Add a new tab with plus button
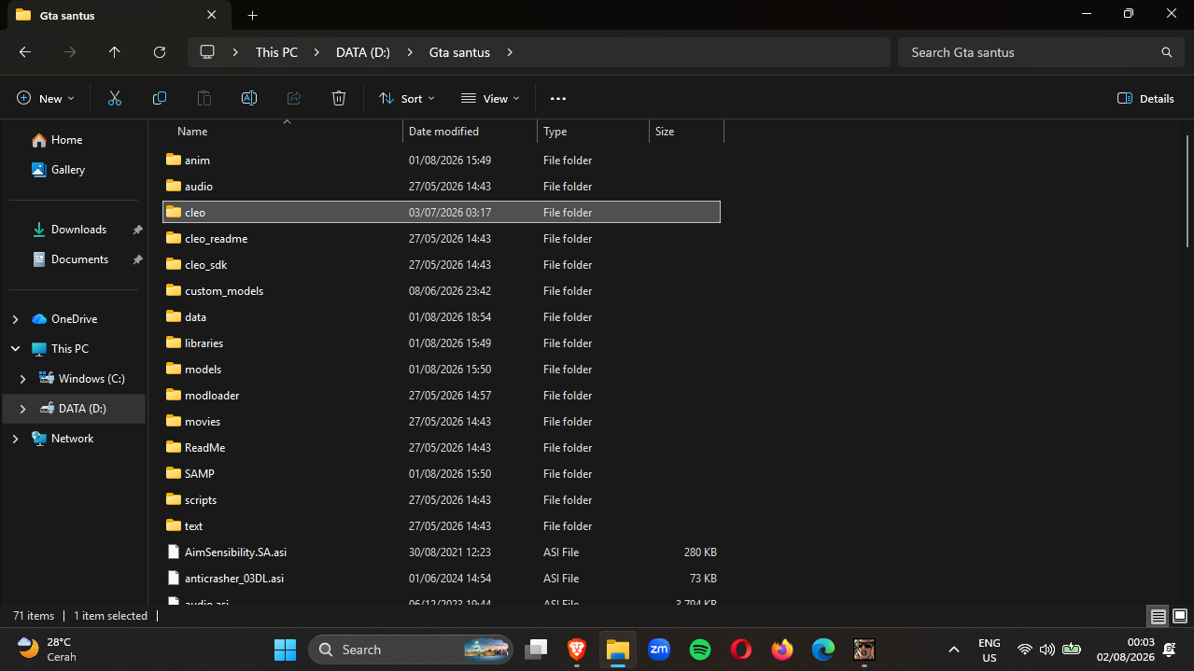This screenshot has height=671, width=1194. [x=252, y=15]
